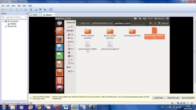The image size is (196, 110).
Task: Toggle the thumbnail bar view icon
Action: (36, 9)
